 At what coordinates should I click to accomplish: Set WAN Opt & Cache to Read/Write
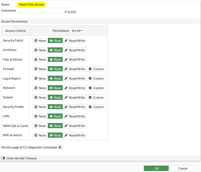(x=75, y=126)
